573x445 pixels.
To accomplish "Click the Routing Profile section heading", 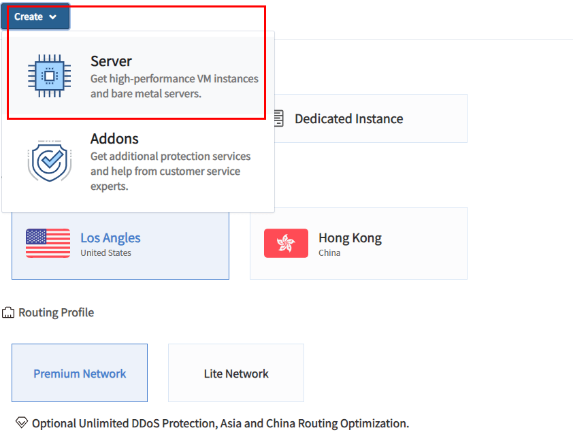I will 56,313.
